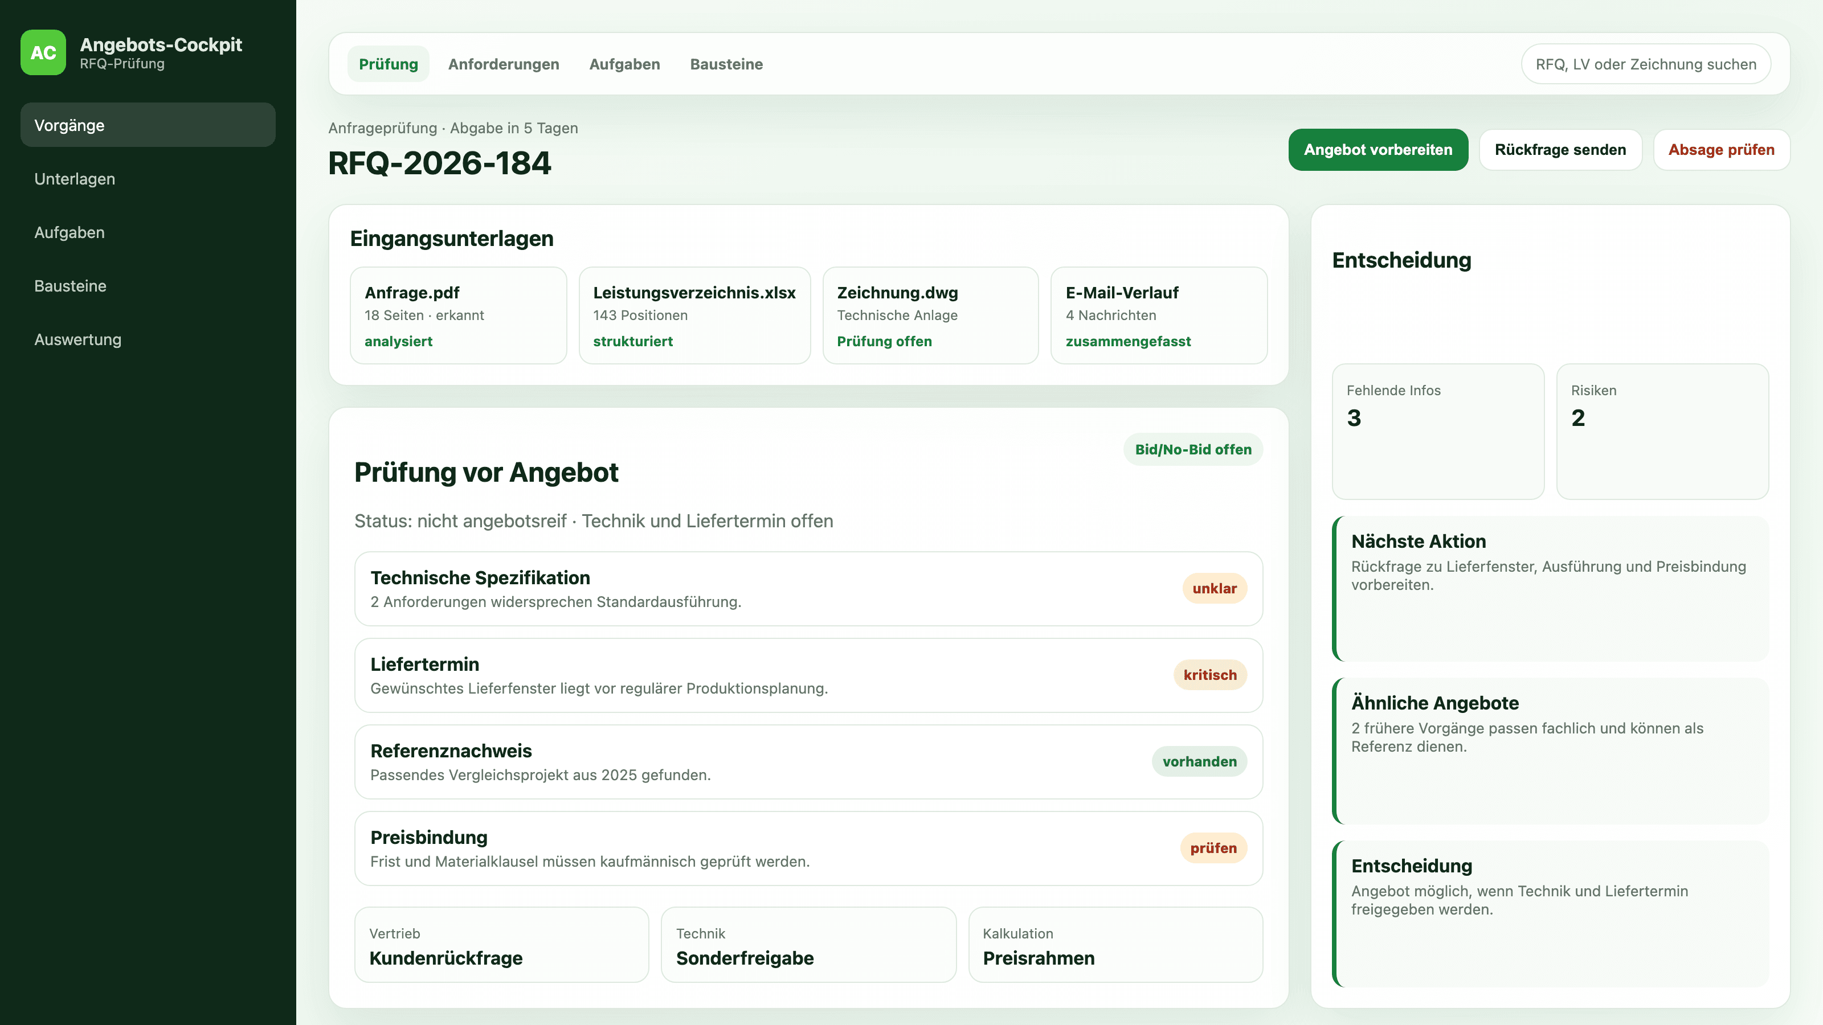This screenshot has height=1025, width=1823.
Task: Click the Absage prüfen button
Action: tap(1720, 149)
